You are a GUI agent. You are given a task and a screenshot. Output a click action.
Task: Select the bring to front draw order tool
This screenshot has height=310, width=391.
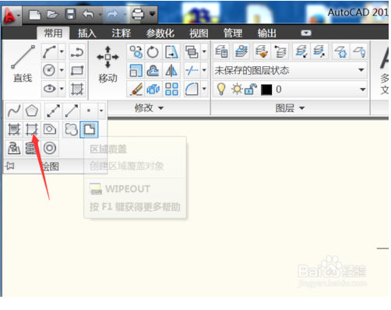192,52
